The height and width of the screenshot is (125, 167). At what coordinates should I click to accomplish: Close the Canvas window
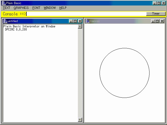click(162, 21)
